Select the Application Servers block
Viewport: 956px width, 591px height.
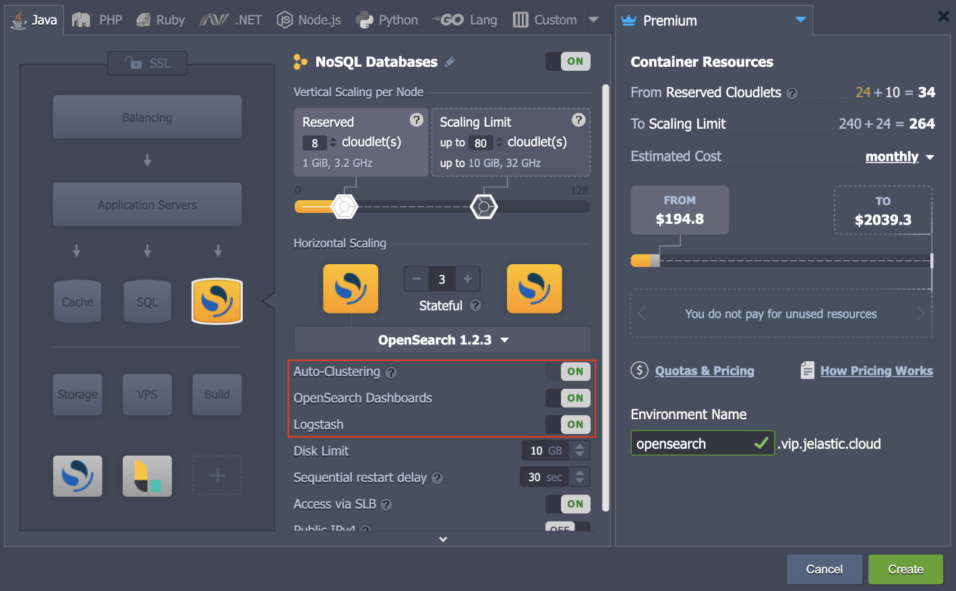(x=147, y=204)
